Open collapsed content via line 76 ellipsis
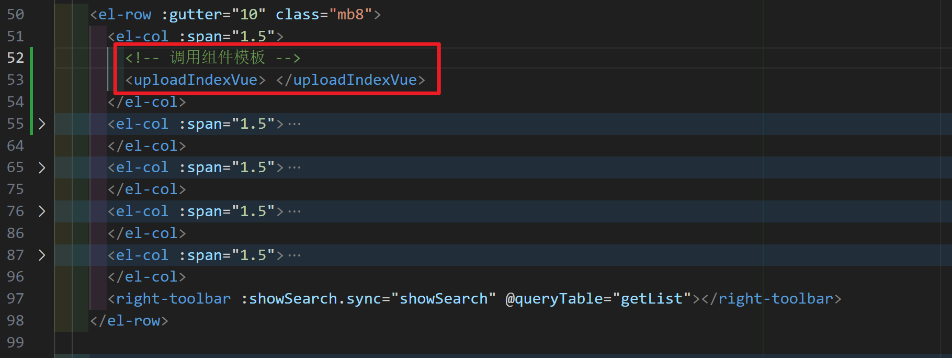 pyautogui.click(x=294, y=212)
